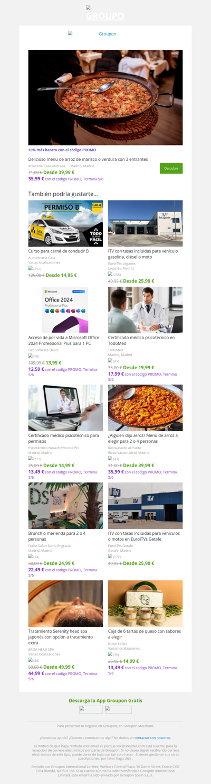Click the star rating icon under Autoescuela Gala
The height and width of the screenshot is (784, 211).
[x=31, y=268]
